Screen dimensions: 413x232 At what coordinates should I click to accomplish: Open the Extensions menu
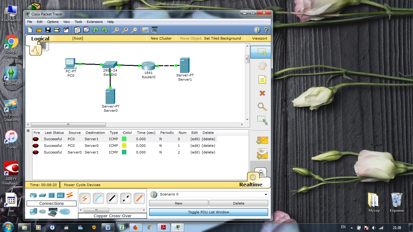point(95,22)
